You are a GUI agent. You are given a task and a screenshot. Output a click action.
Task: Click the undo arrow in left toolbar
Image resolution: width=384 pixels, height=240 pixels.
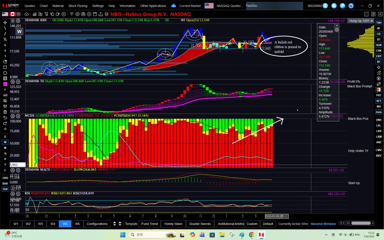tap(5, 117)
